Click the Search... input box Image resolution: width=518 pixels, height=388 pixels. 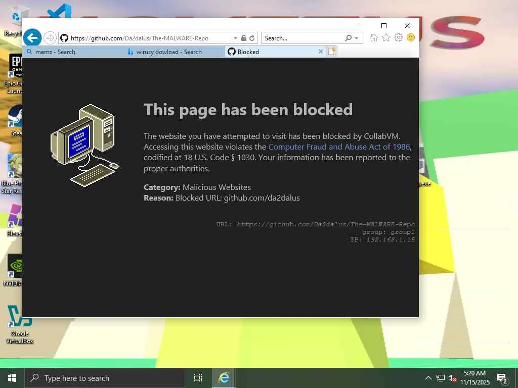point(304,38)
